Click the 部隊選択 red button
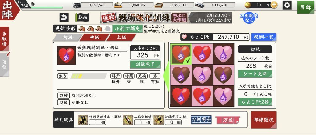316x135 pixels. (x=264, y=120)
